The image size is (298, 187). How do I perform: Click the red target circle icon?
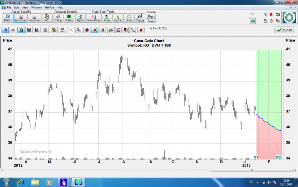point(87,30)
